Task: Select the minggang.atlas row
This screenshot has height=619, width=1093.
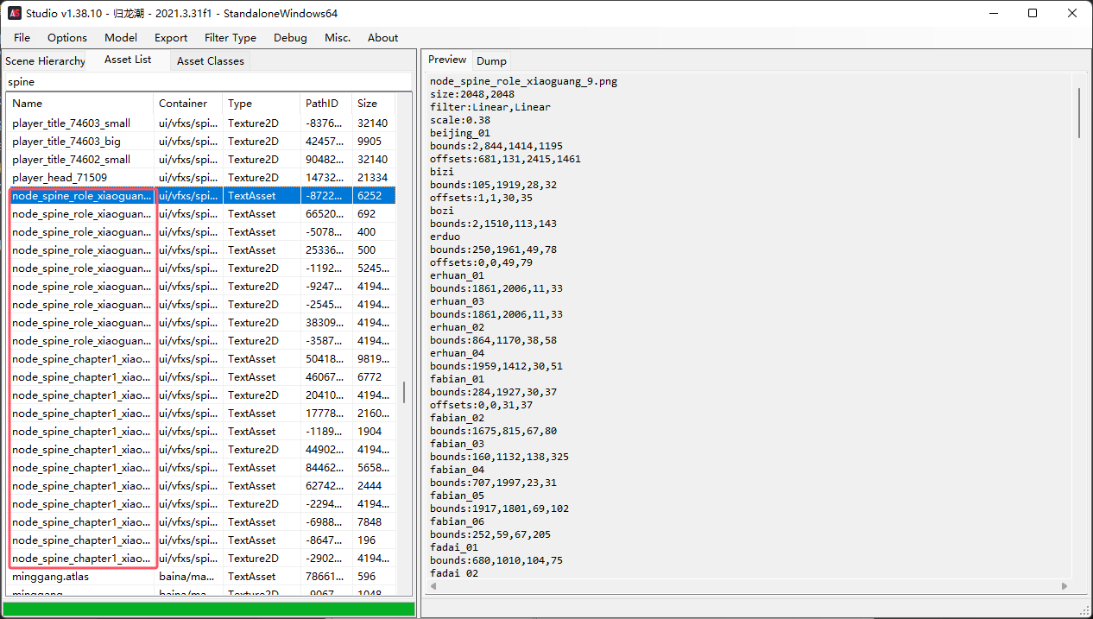Action: coord(201,577)
